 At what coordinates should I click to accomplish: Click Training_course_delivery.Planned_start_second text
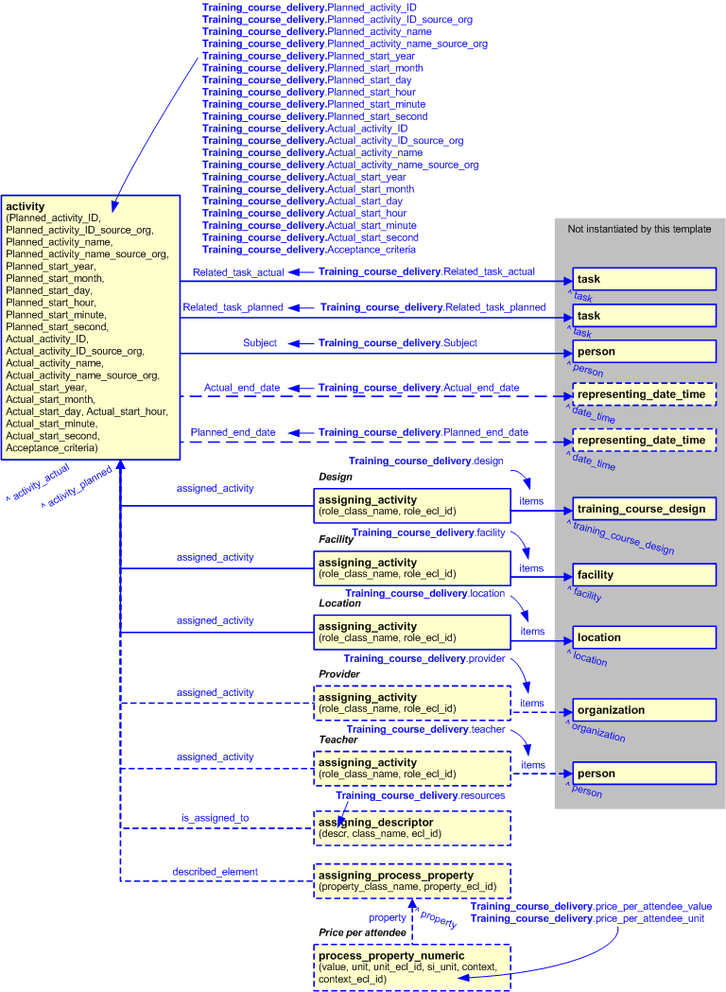click(315, 116)
